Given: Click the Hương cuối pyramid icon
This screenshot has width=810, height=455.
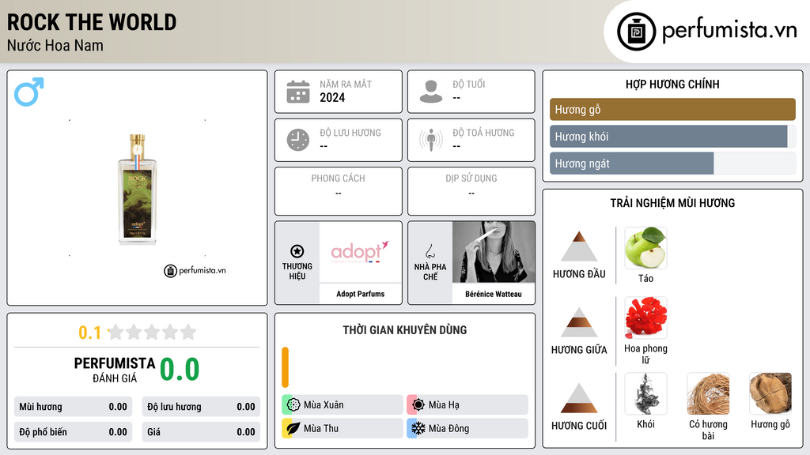Looking at the screenshot, I should (579, 398).
